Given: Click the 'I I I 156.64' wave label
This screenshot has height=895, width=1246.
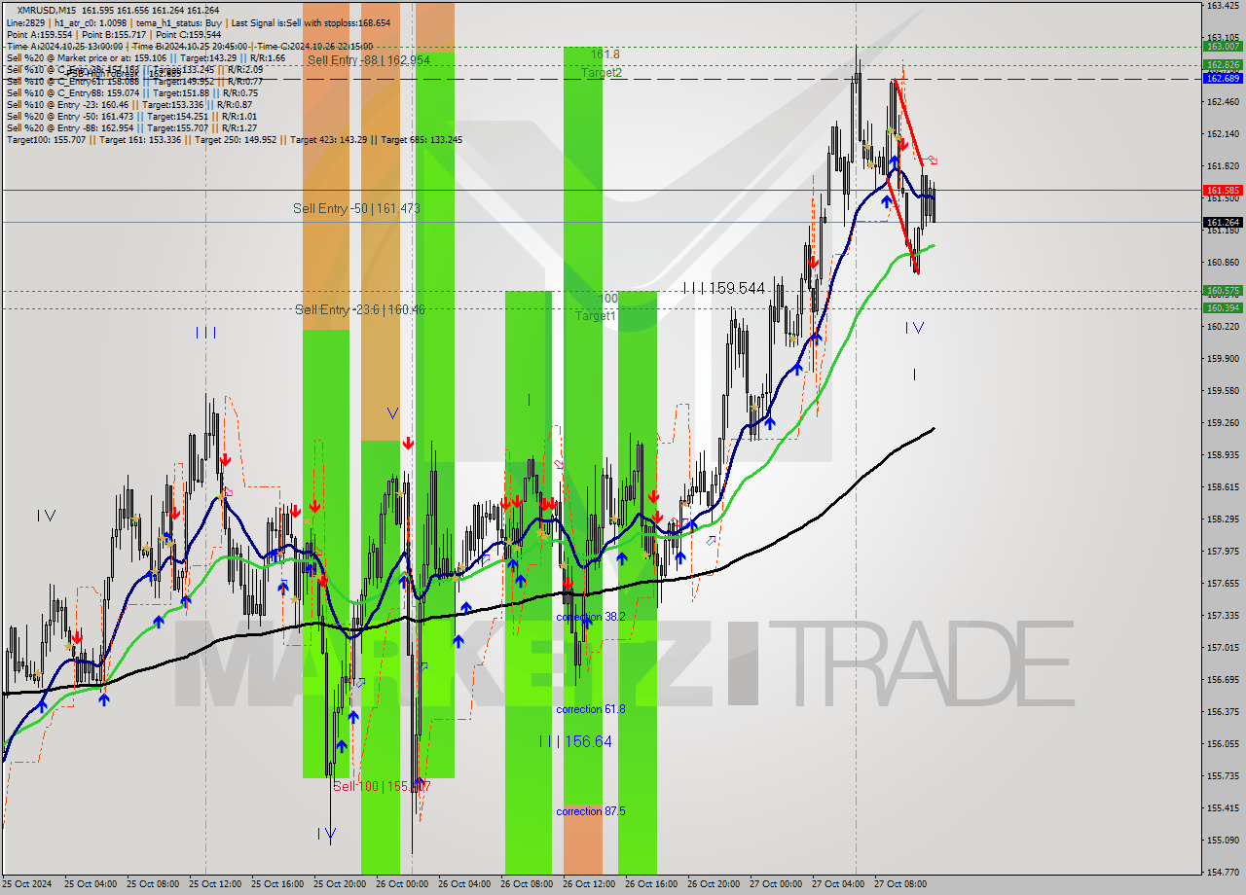Looking at the screenshot, I should pyautogui.click(x=575, y=741).
